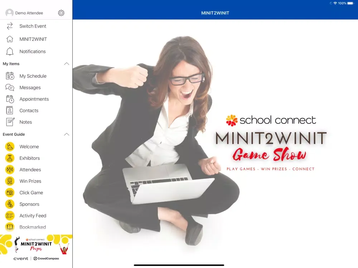Collapse the Event Guide section
This screenshot has height=268, width=358.
click(67, 134)
